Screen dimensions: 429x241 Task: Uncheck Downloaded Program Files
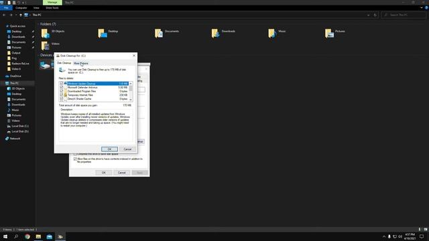pos(61,91)
